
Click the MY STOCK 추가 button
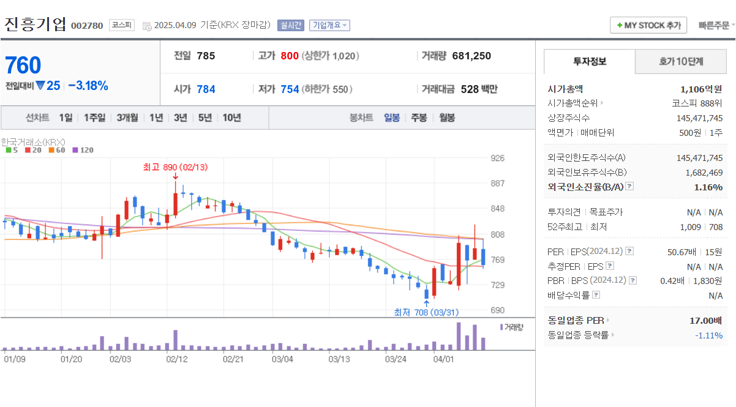(x=648, y=25)
